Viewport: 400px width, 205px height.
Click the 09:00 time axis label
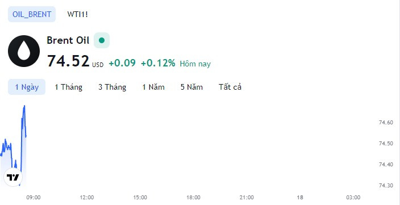(34, 198)
